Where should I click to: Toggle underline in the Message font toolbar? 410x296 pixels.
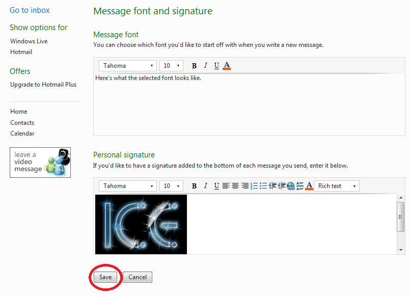click(x=216, y=66)
